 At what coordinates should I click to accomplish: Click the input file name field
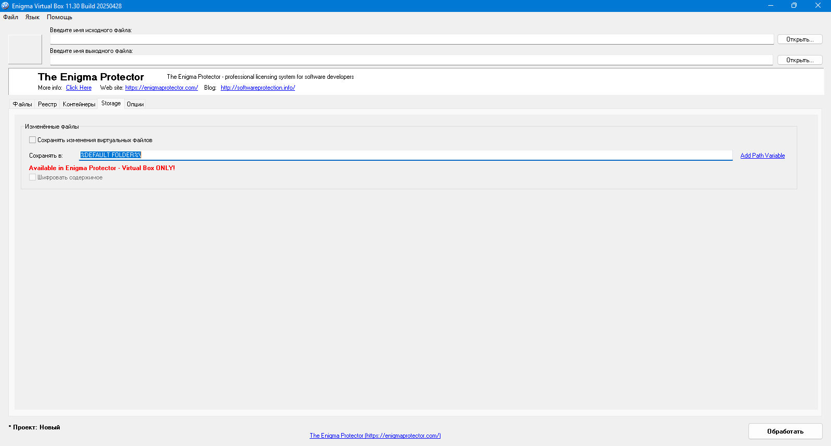(x=412, y=39)
